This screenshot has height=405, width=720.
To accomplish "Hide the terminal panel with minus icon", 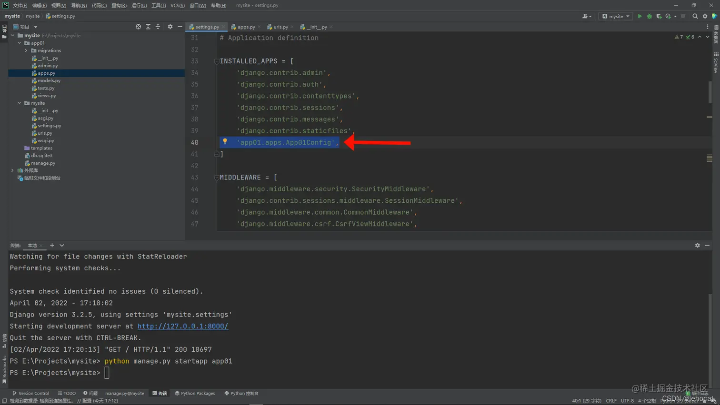I will point(707,245).
